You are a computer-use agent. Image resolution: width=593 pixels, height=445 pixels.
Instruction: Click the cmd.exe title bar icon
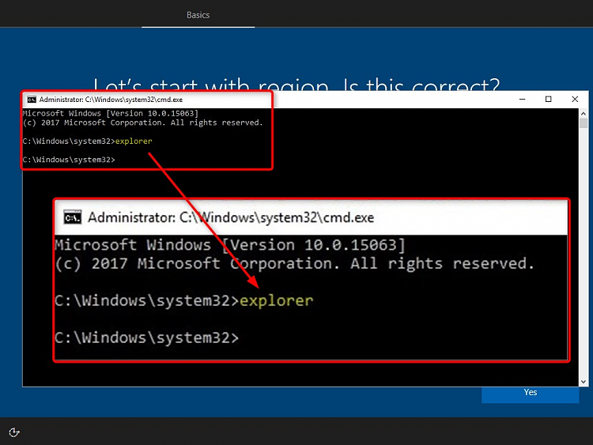click(32, 100)
